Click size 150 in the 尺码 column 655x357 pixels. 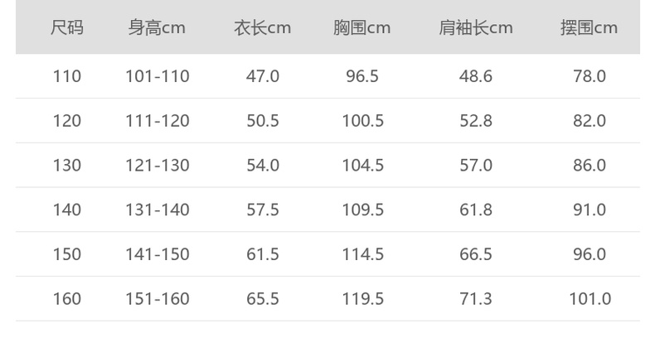coord(66,254)
